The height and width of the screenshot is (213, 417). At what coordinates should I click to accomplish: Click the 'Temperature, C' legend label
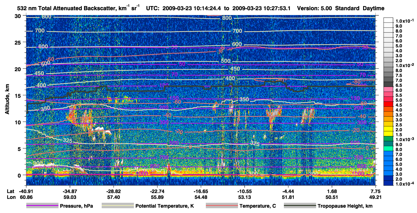tap(258, 206)
